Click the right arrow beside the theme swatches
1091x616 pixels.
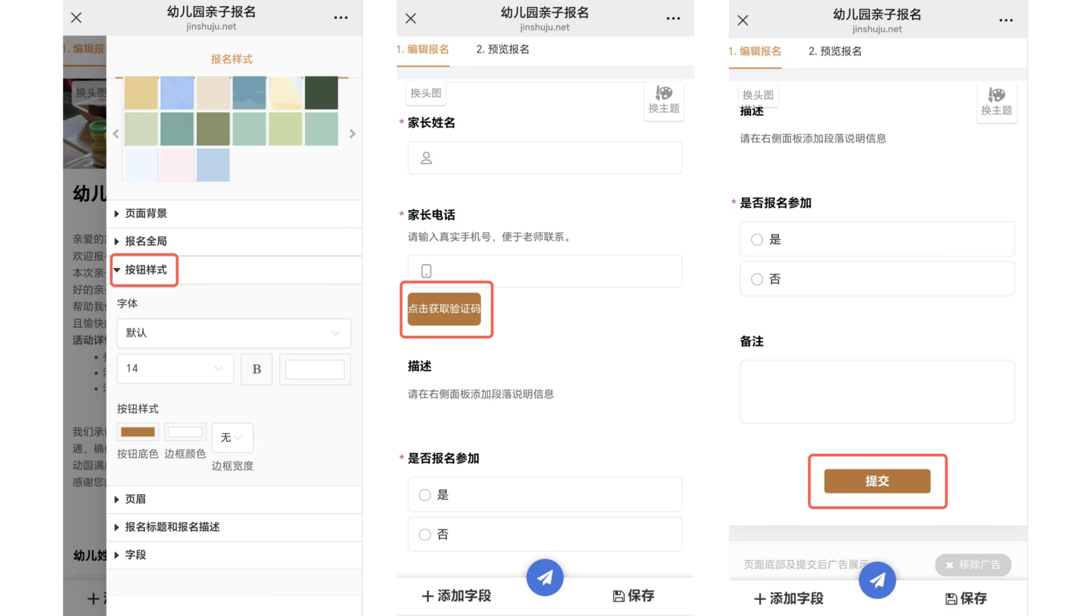352,134
